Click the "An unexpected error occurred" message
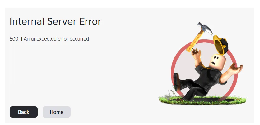 pos(56,39)
